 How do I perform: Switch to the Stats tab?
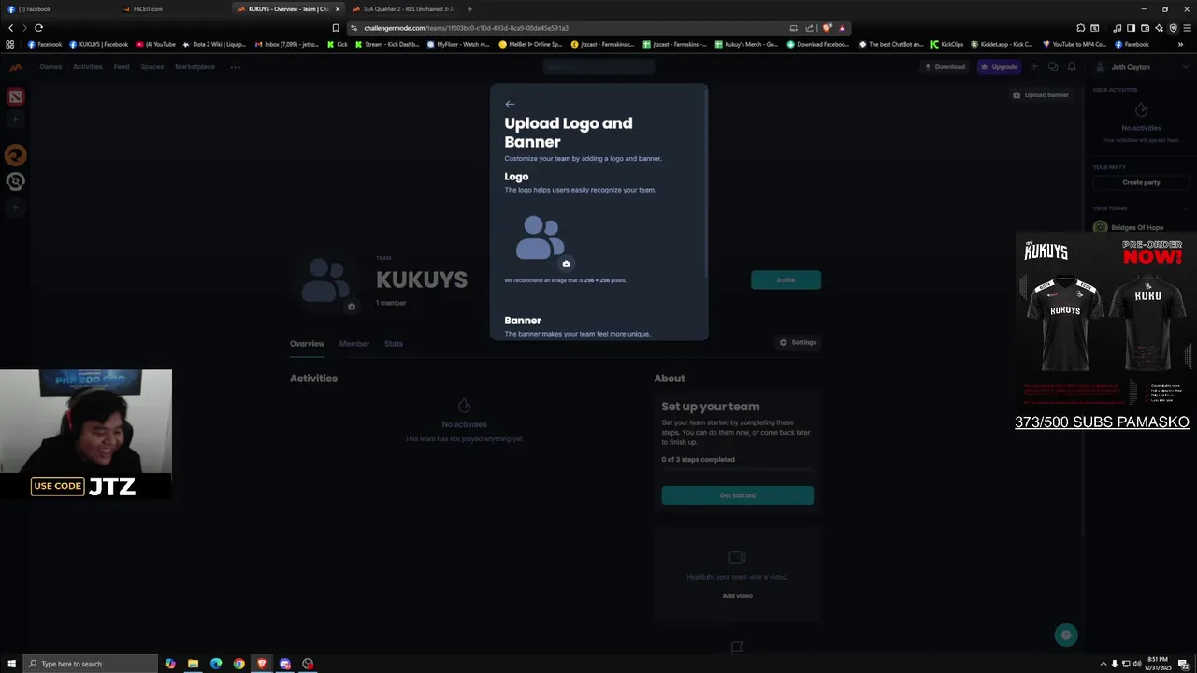tap(394, 344)
